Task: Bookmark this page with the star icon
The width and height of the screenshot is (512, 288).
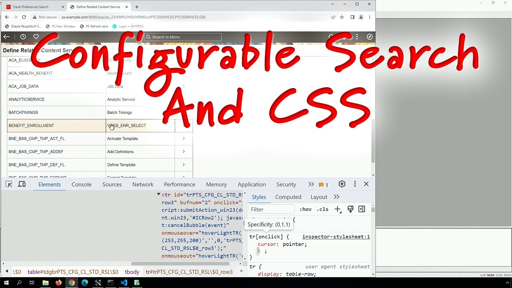Action: coord(342,17)
